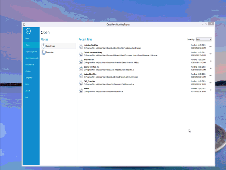The width and height of the screenshot is (226, 170).
Task: Click the IFRS Demo Inc. file icon
Action: click(81, 61)
